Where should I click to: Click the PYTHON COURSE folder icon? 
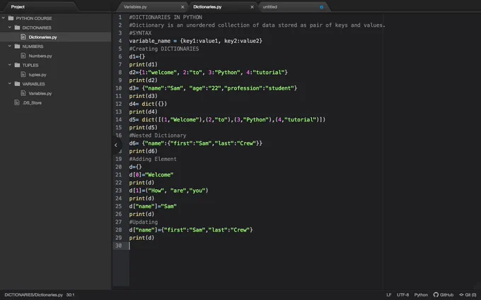11,18
